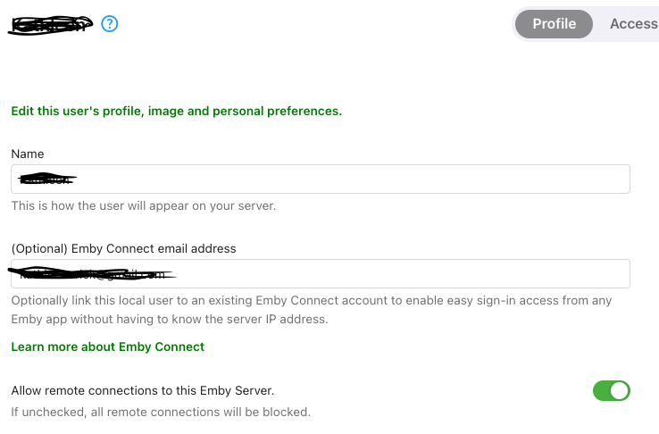Switch to the Profile tab

[554, 24]
